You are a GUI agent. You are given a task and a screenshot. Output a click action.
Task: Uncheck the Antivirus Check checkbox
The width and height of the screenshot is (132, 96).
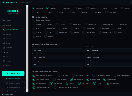coord(88,79)
